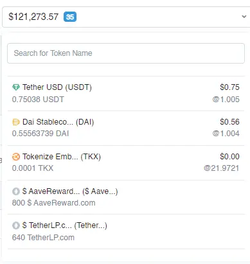The height and width of the screenshot is (264, 250).
Task: Focus the Search for Token Name field
Action: (126, 53)
